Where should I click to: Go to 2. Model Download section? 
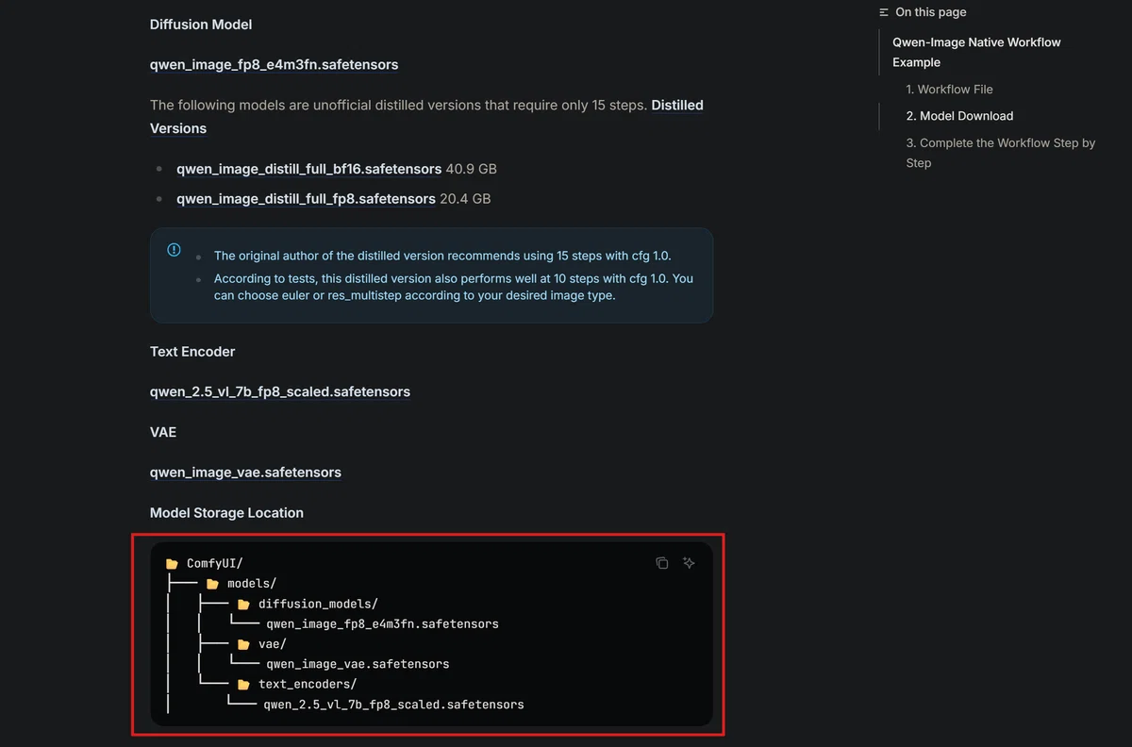[x=959, y=116]
